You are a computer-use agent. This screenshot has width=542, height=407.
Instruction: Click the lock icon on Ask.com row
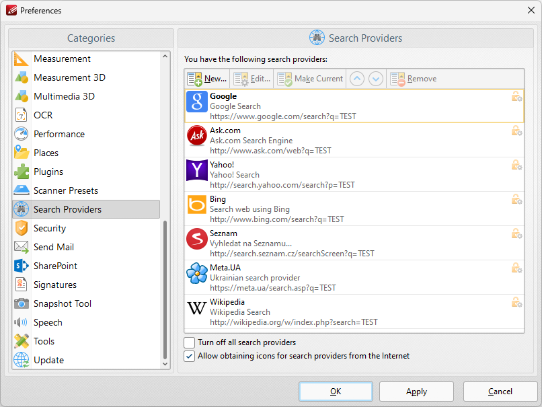(x=516, y=131)
